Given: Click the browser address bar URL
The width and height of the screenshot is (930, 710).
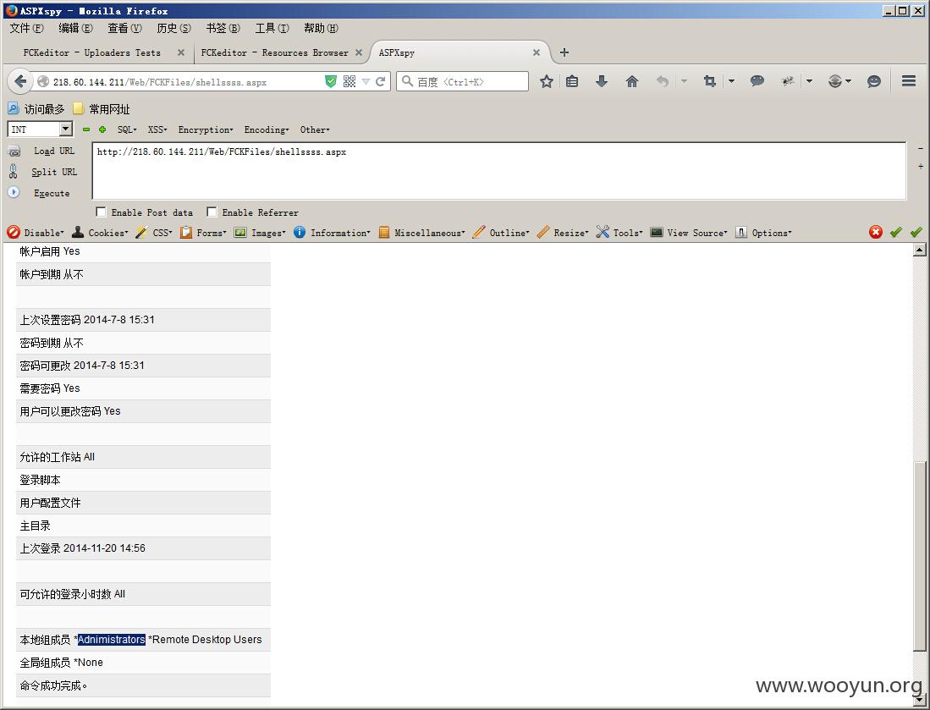Looking at the screenshot, I should (160, 82).
